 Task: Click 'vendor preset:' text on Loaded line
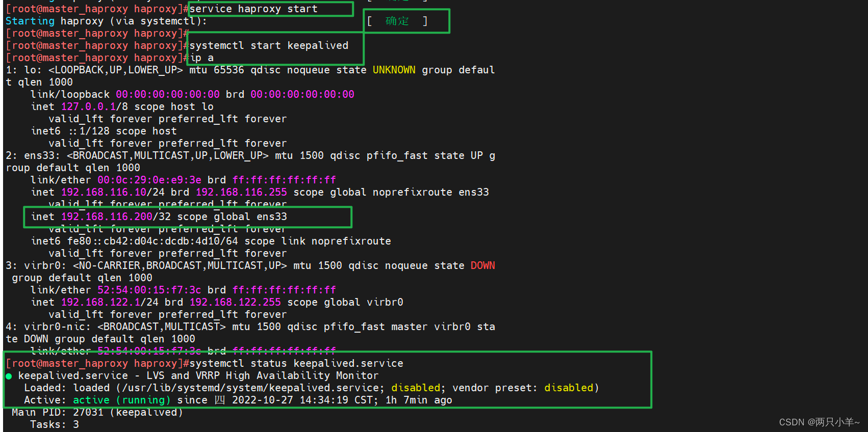coord(495,388)
